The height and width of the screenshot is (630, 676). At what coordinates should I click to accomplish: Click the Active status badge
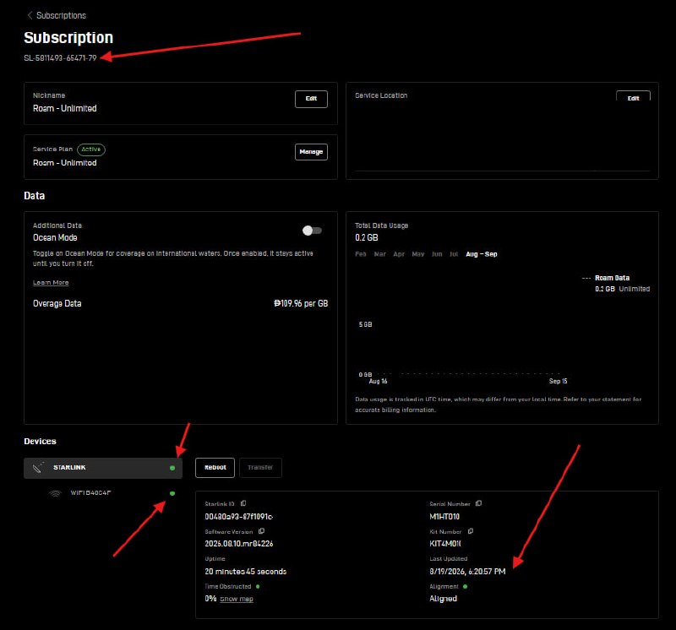coord(91,149)
